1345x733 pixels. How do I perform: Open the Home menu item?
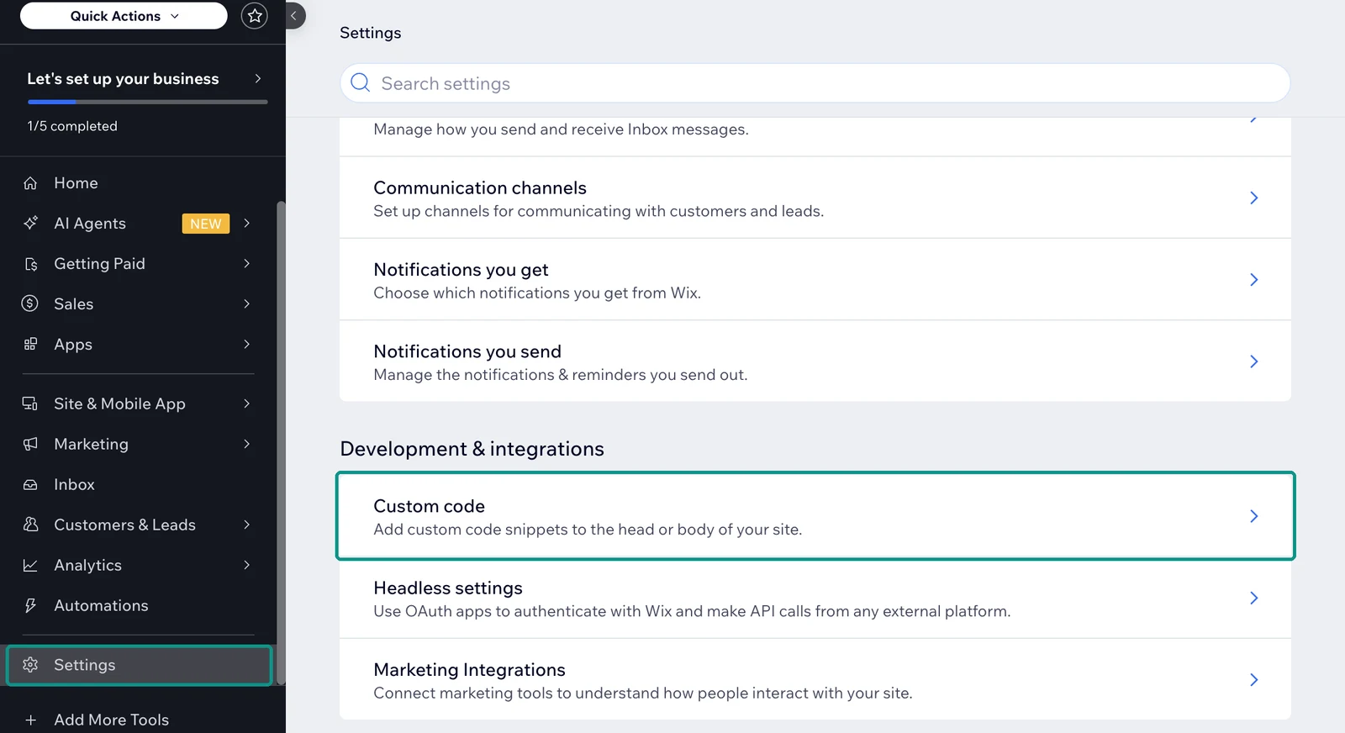pyautogui.click(x=139, y=183)
